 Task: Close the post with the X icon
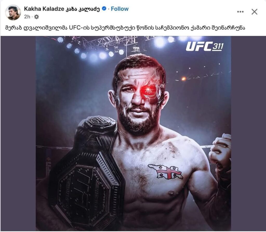tap(255, 12)
